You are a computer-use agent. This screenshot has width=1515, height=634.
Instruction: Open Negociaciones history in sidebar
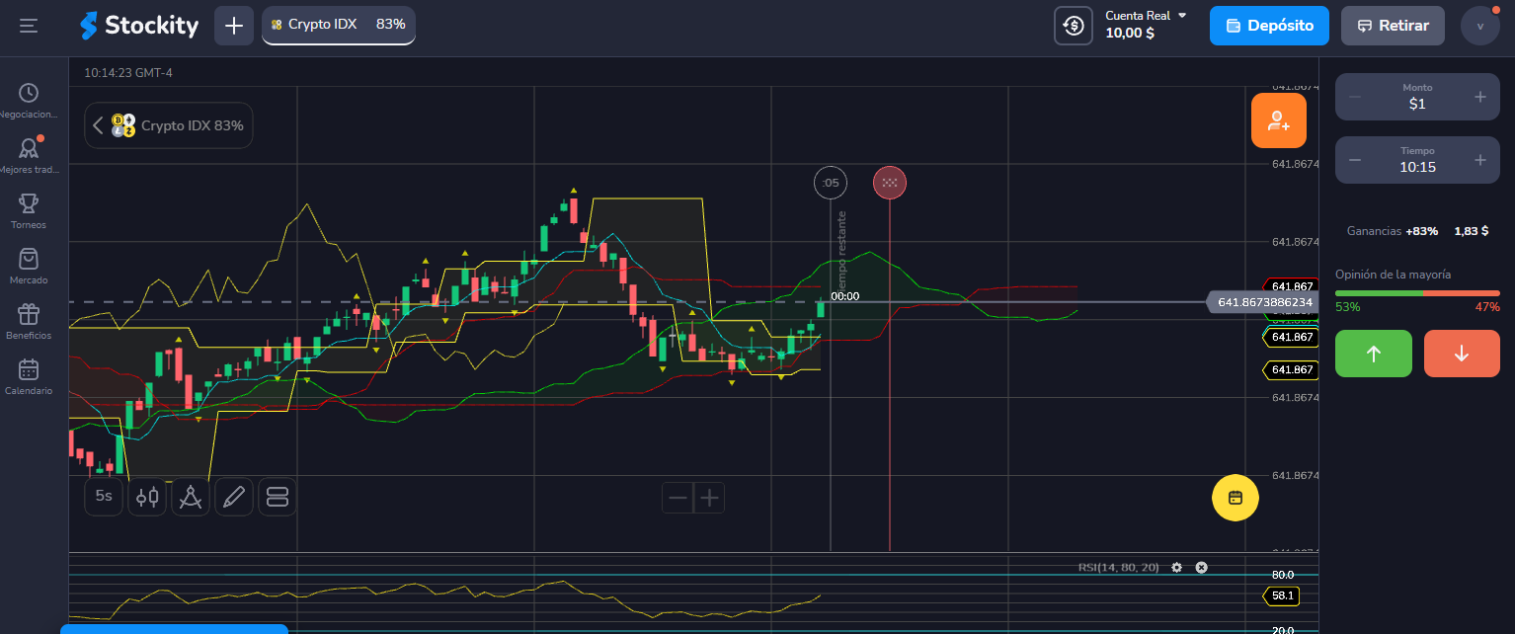click(x=29, y=101)
